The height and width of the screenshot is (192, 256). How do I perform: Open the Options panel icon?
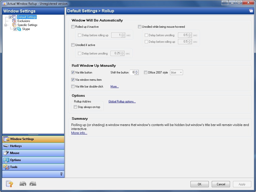pos(6,160)
